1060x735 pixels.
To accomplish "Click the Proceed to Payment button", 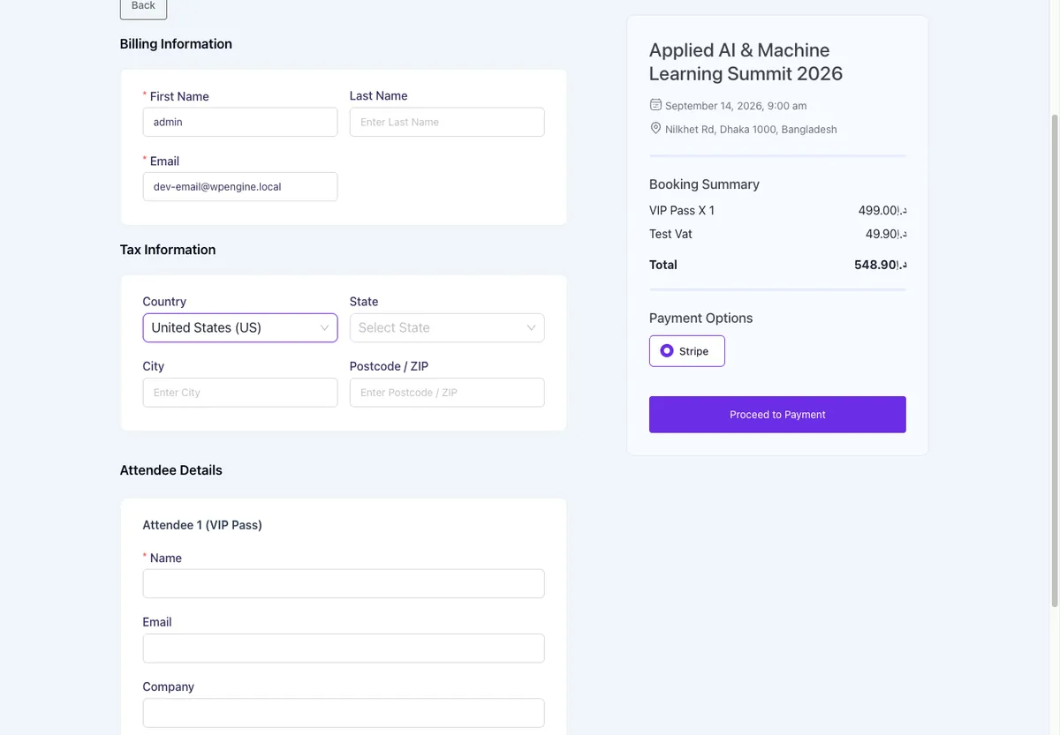I will [777, 415].
